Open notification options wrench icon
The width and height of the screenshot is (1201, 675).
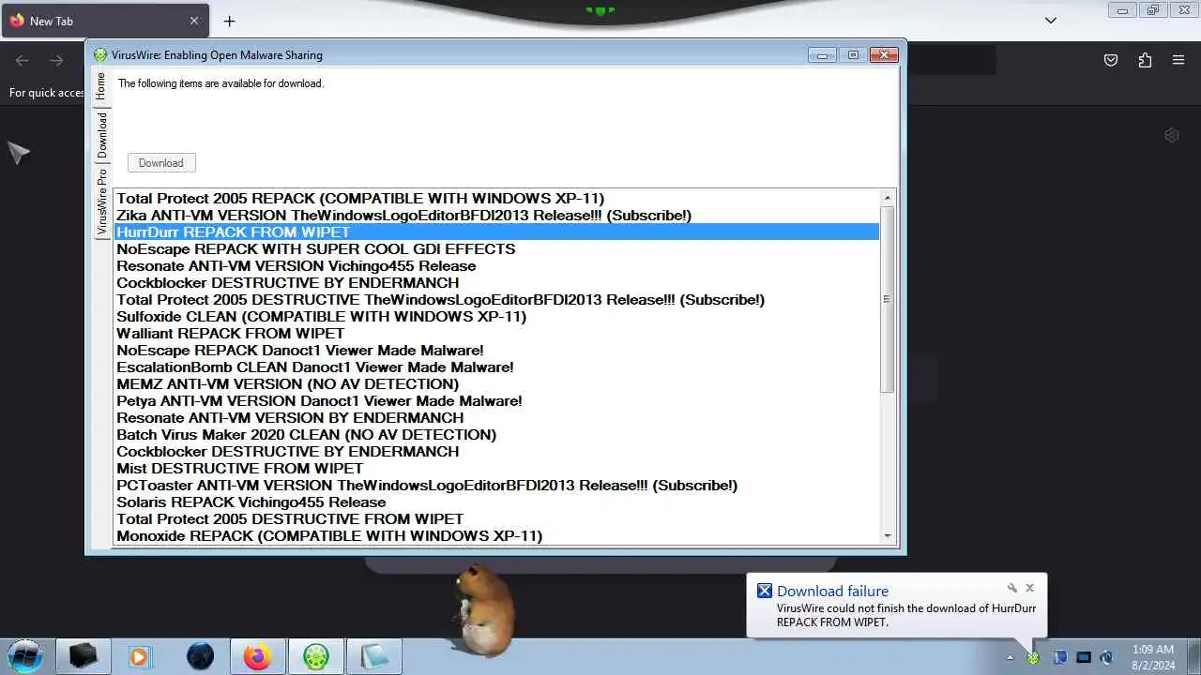(x=1012, y=588)
